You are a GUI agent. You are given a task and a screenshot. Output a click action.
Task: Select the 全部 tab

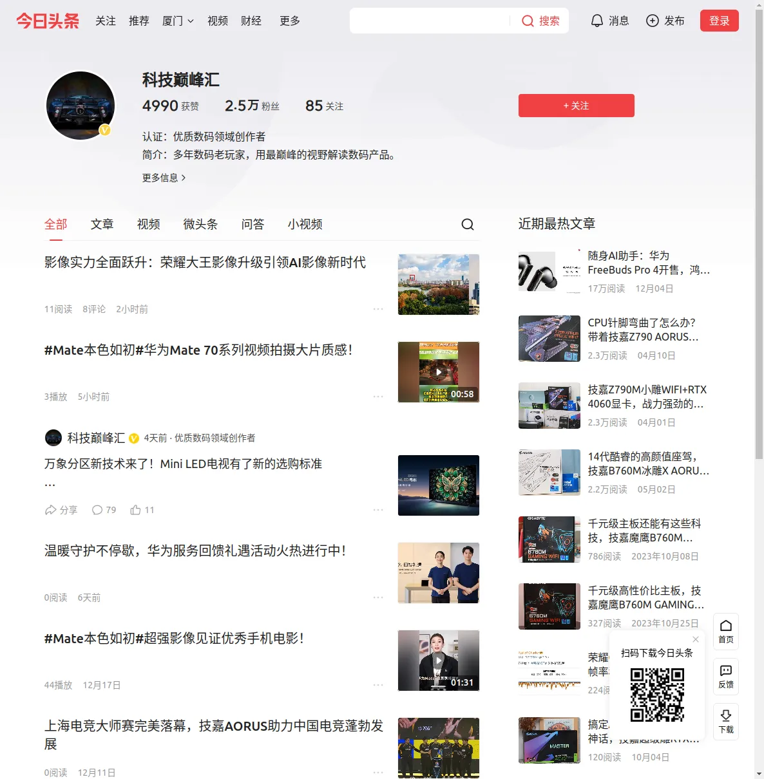point(56,224)
